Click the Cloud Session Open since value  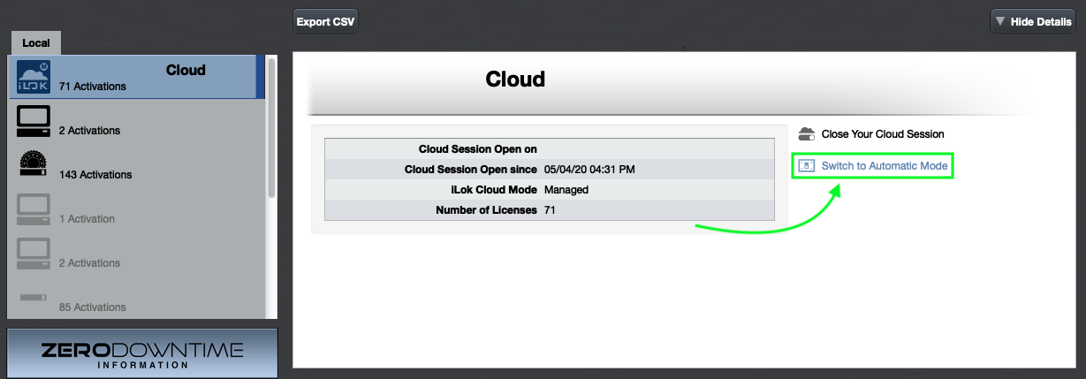click(x=589, y=170)
